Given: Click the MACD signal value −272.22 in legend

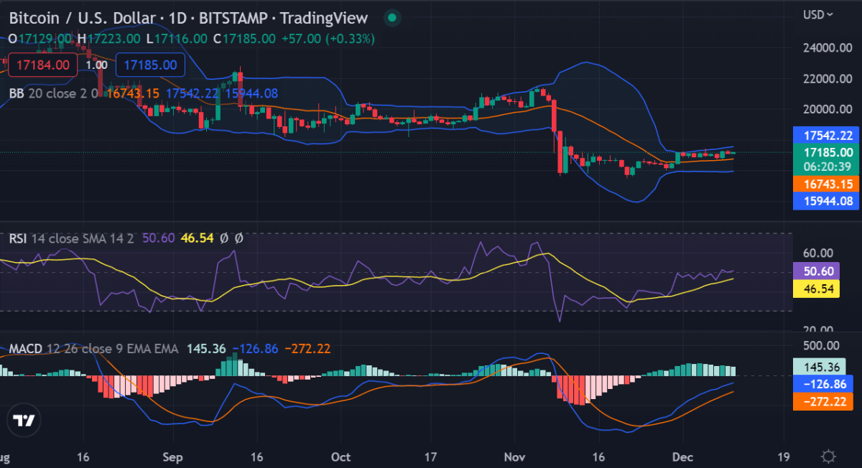Looking at the screenshot, I should click(307, 349).
